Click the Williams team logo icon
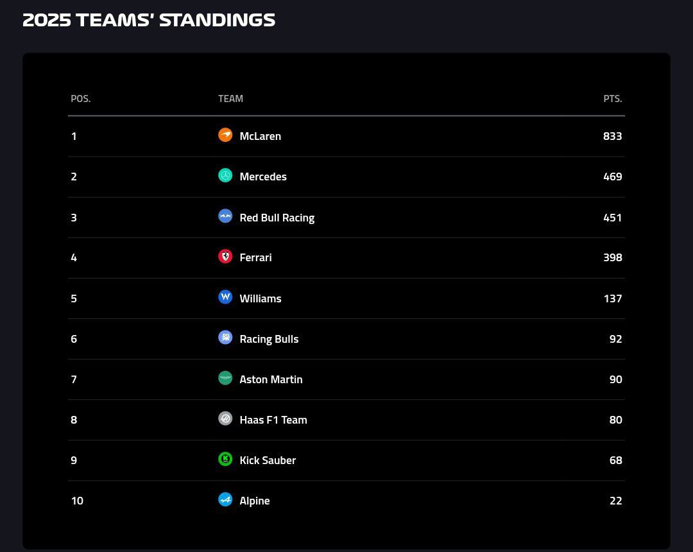The height and width of the screenshot is (552, 693). [225, 297]
